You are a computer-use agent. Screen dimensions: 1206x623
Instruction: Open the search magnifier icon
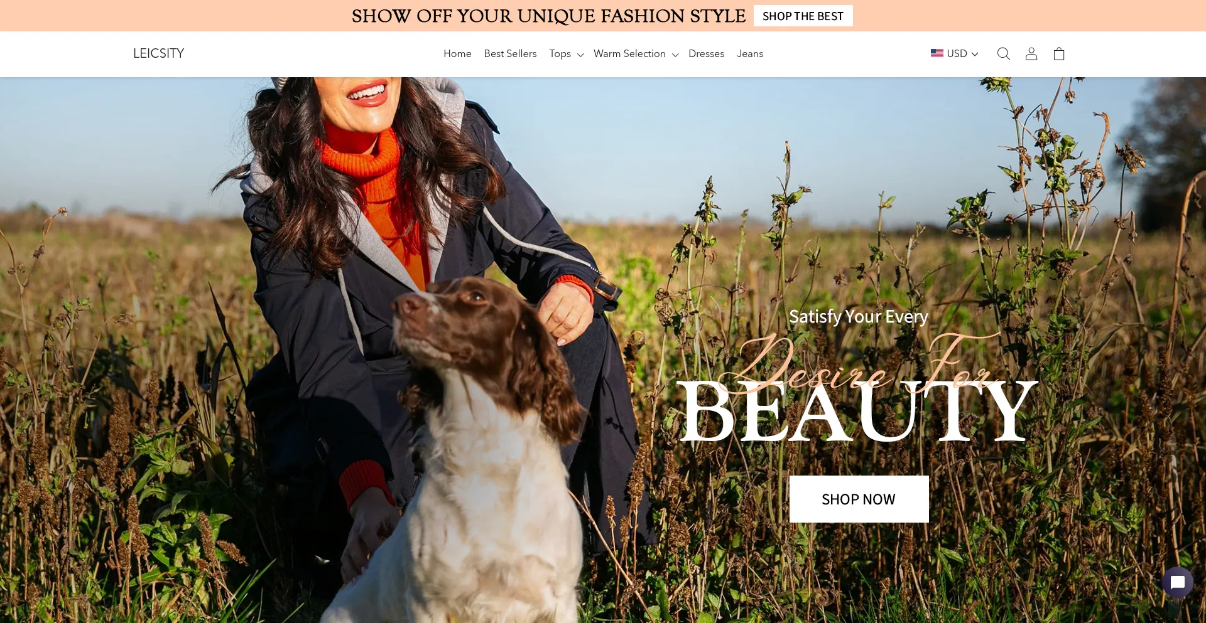pos(1003,54)
